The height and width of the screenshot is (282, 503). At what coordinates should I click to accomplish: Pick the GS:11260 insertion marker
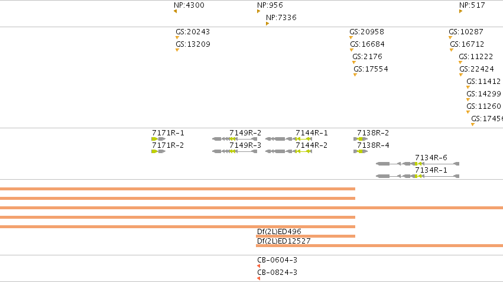point(468,112)
